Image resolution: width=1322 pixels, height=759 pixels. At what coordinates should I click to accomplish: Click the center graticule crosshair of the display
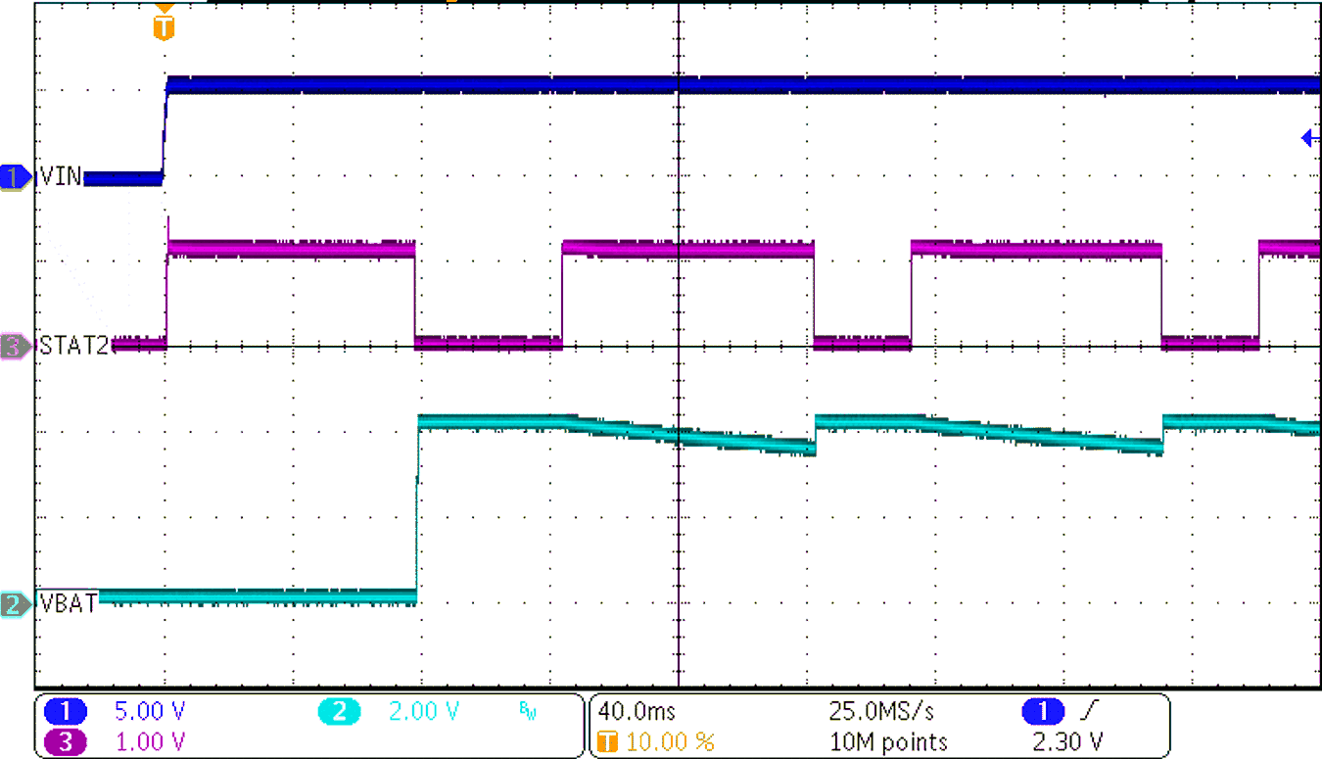pos(678,345)
